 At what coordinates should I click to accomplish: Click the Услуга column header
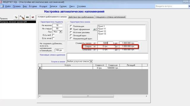(x=67, y=65)
